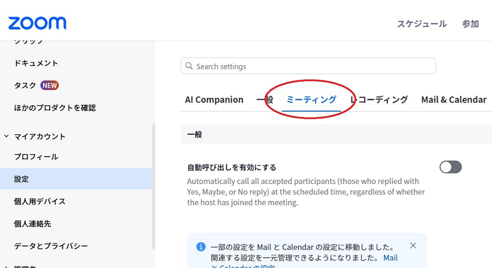Focus the Search settings field

[308, 66]
